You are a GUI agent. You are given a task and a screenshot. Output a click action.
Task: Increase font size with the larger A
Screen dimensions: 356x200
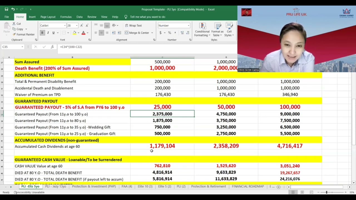(x=81, y=26)
